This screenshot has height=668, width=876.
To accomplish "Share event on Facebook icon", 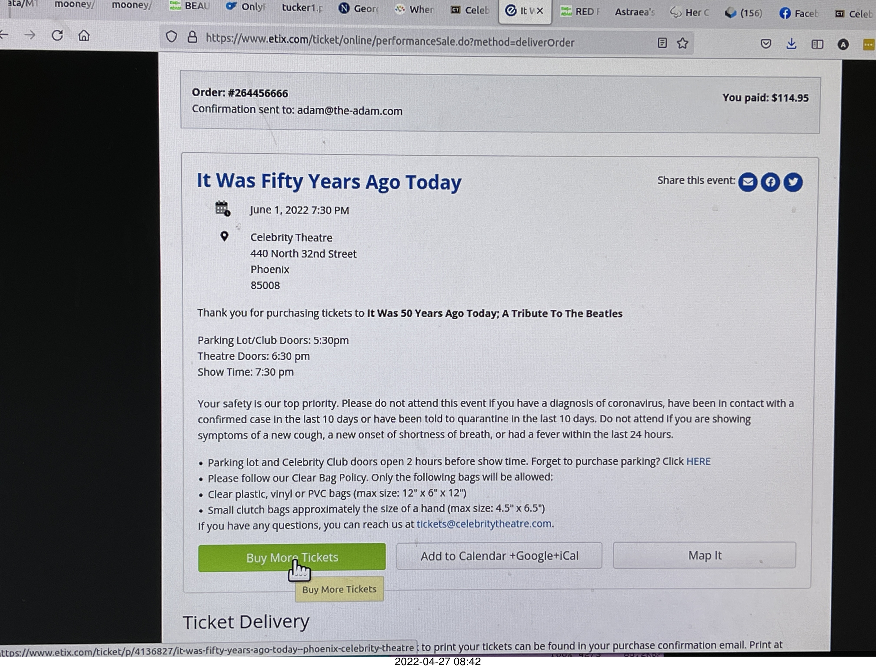I will click(770, 182).
